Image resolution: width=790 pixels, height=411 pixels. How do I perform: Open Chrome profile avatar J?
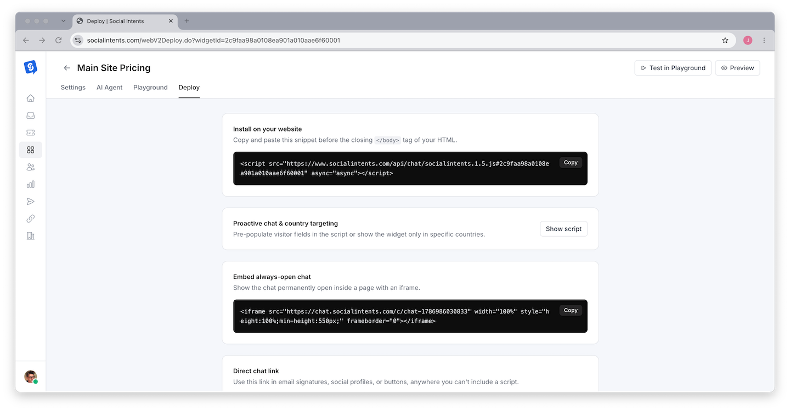pos(748,40)
